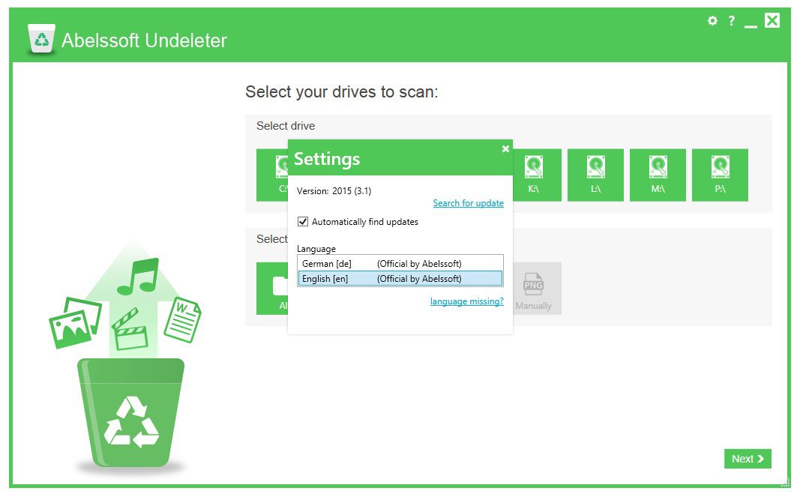Click the Next button
The image size is (800, 497).
[748, 458]
